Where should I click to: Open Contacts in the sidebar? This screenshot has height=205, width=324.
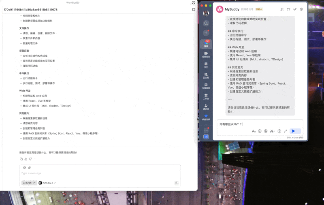[206, 107]
